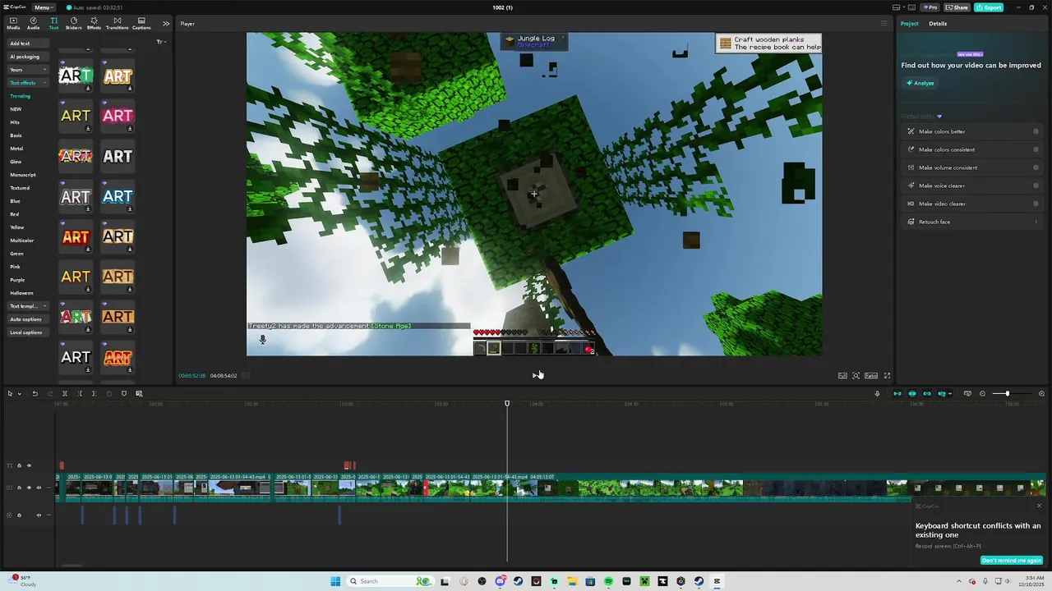Add a marker with the shield icon
The height and width of the screenshot is (591, 1052).
(124, 393)
